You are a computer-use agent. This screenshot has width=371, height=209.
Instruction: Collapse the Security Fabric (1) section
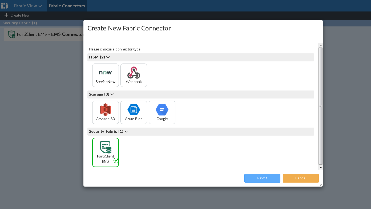coord(126,131)
